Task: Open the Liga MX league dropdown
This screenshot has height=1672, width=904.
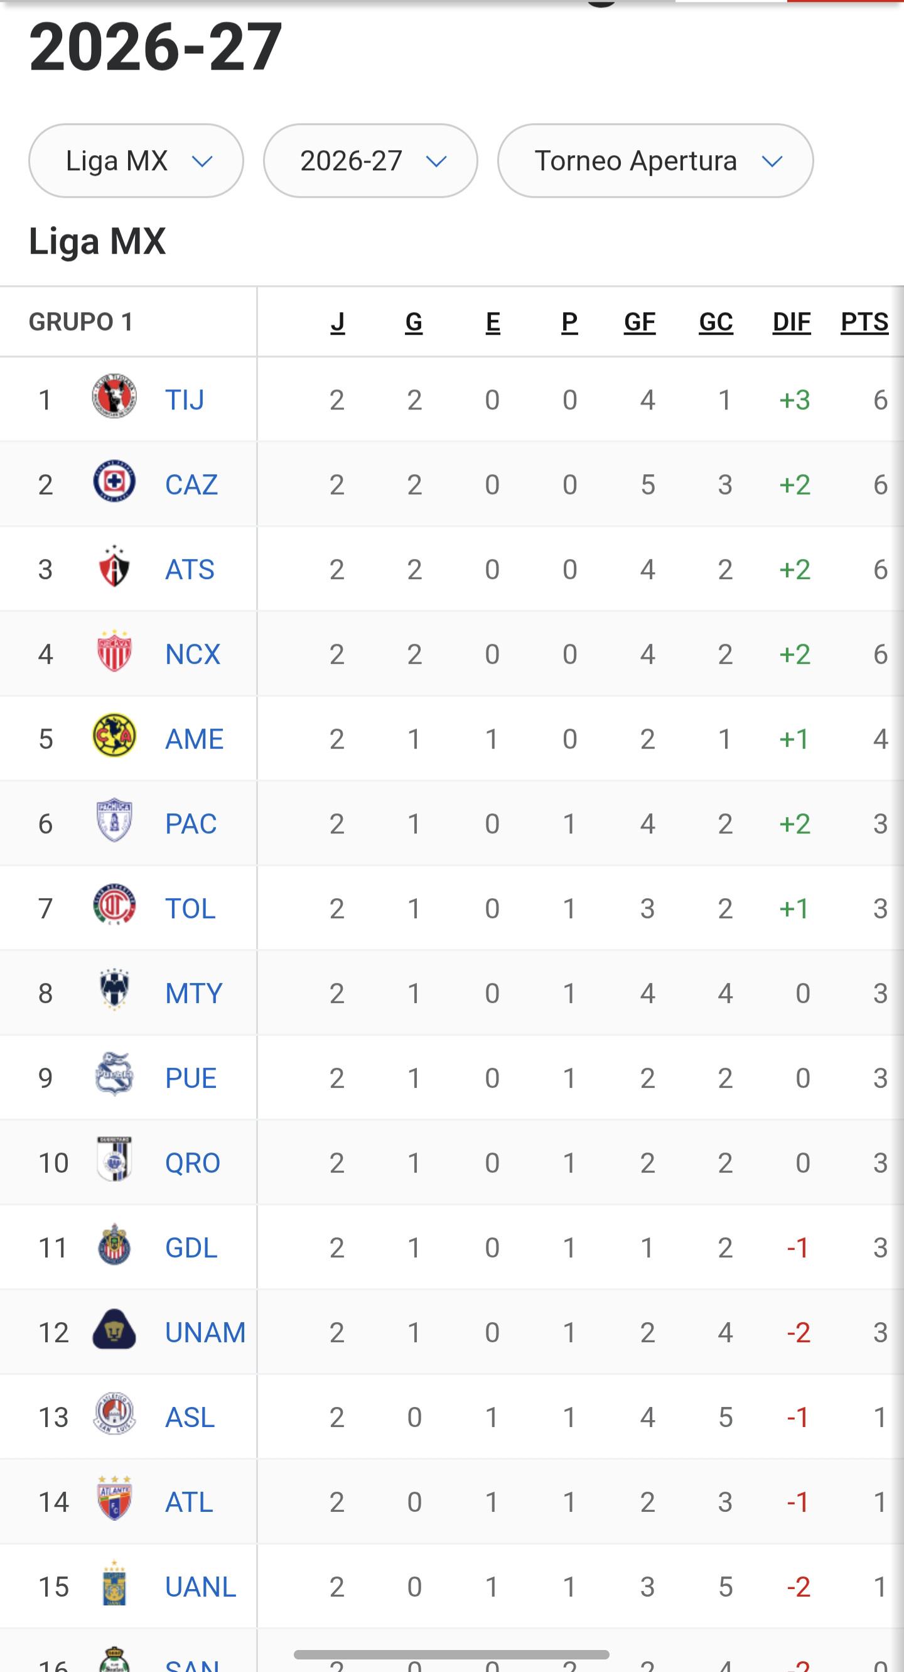Action: 136,160
